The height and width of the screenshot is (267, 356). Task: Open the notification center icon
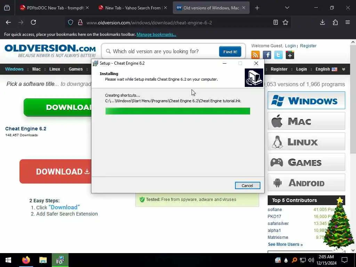345,260
